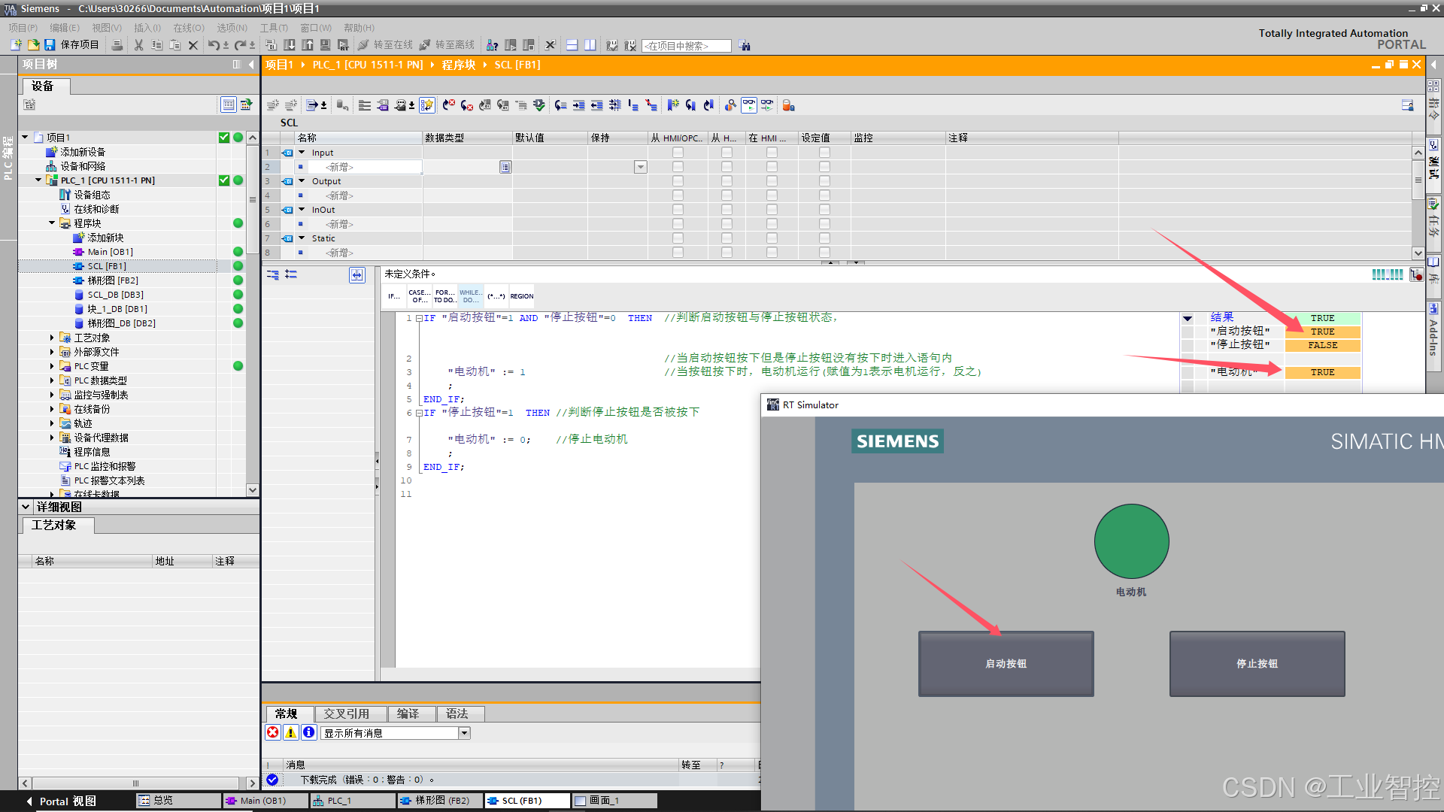This screenshot has height=812, width=1444.
Task: Click the split editor horizontally icon
Action: coord(572,45)
